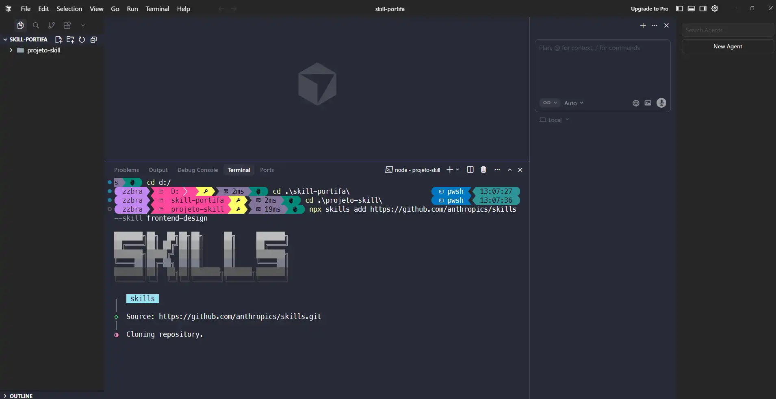776x399 pixels.
Task: Click the New Agent button
Action: pyautogui.click(x=727, y=46)
